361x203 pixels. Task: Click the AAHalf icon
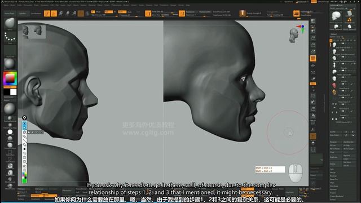[x=313, y=51]
